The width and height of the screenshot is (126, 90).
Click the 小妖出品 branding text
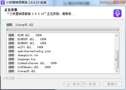[x=9, y=78]
